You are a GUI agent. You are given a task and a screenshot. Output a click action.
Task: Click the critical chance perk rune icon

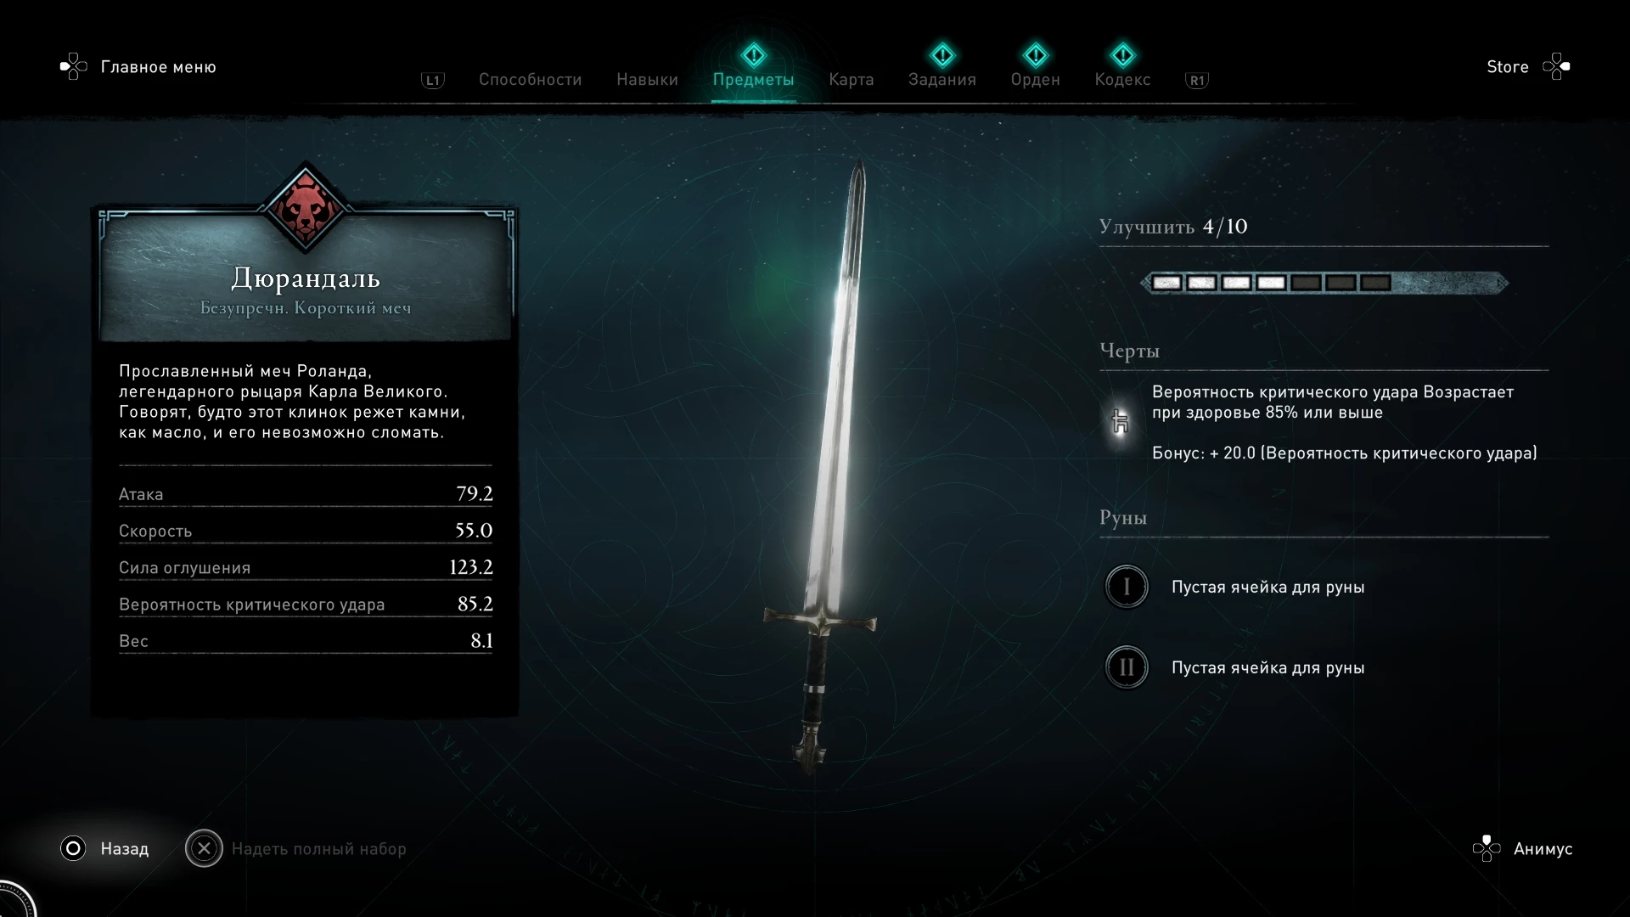click(1120, 421)
